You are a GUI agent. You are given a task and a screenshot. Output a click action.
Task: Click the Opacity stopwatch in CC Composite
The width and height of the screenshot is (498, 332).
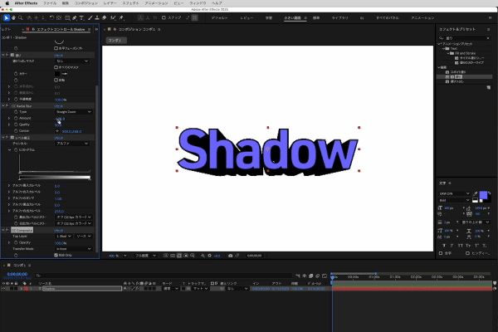pos(16,242)
